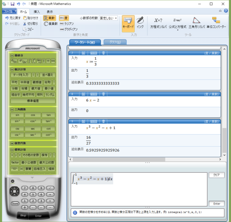Click digit 7 on calculator keypad

tap(25, 188)
